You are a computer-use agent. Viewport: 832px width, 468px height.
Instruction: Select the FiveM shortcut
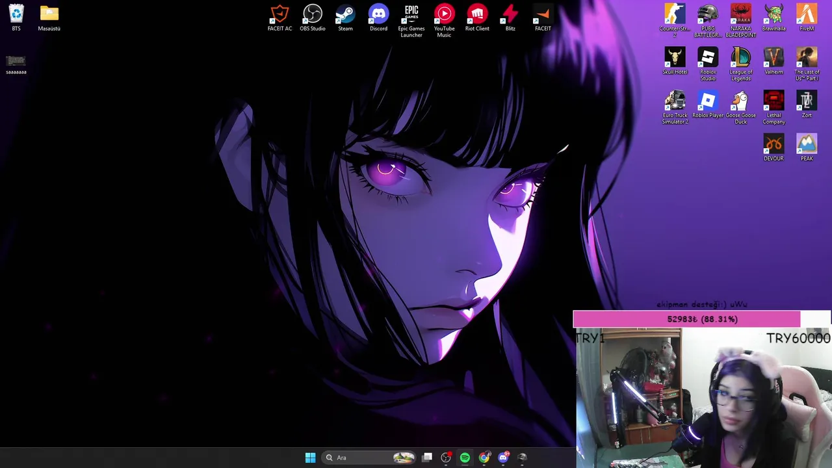click(807, 18)
